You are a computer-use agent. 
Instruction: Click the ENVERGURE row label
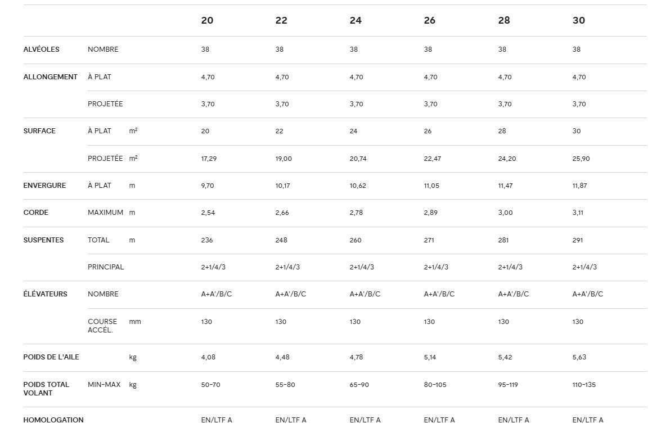click(x=44, y=186)
